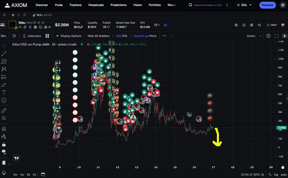288x178 pixels.
Task: Favorite febu with star toggle
Action: [x=43, y=22]
